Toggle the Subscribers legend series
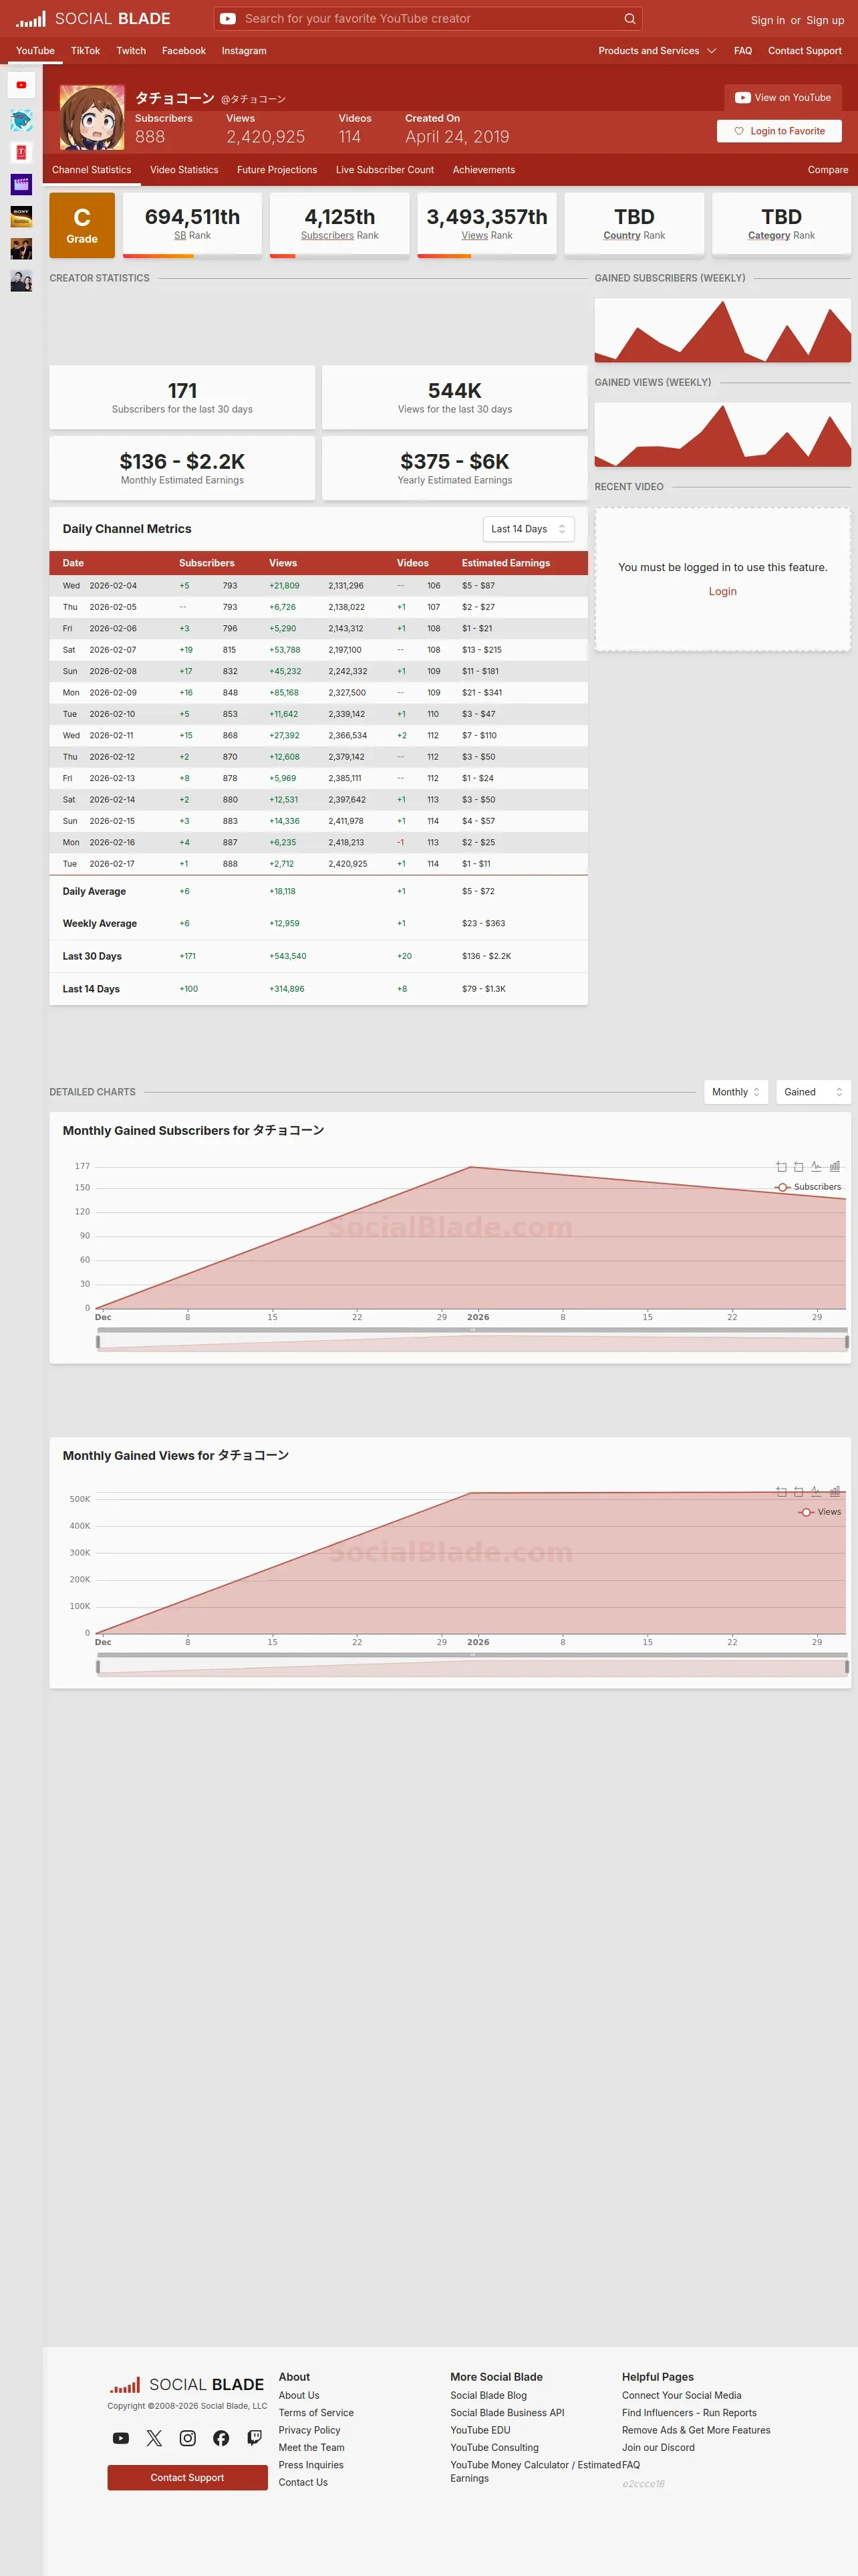The height and width of the screenshot is (2576, 858). click(x=808, y=1187)
